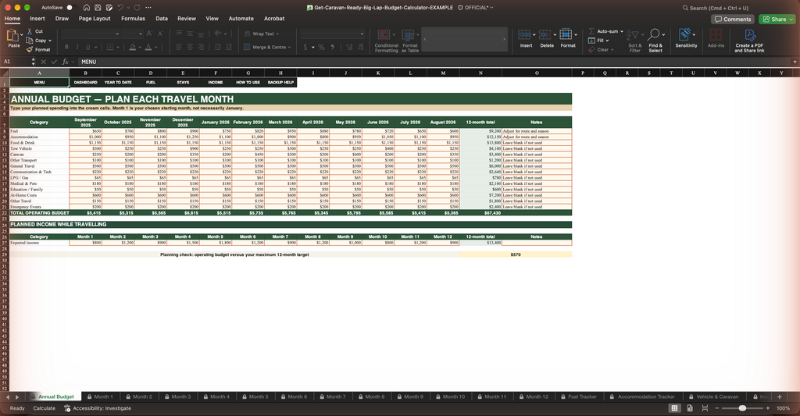Click the Format as Table icon
Viewport: 800px width, 416px height.
(x=408, y=35)
